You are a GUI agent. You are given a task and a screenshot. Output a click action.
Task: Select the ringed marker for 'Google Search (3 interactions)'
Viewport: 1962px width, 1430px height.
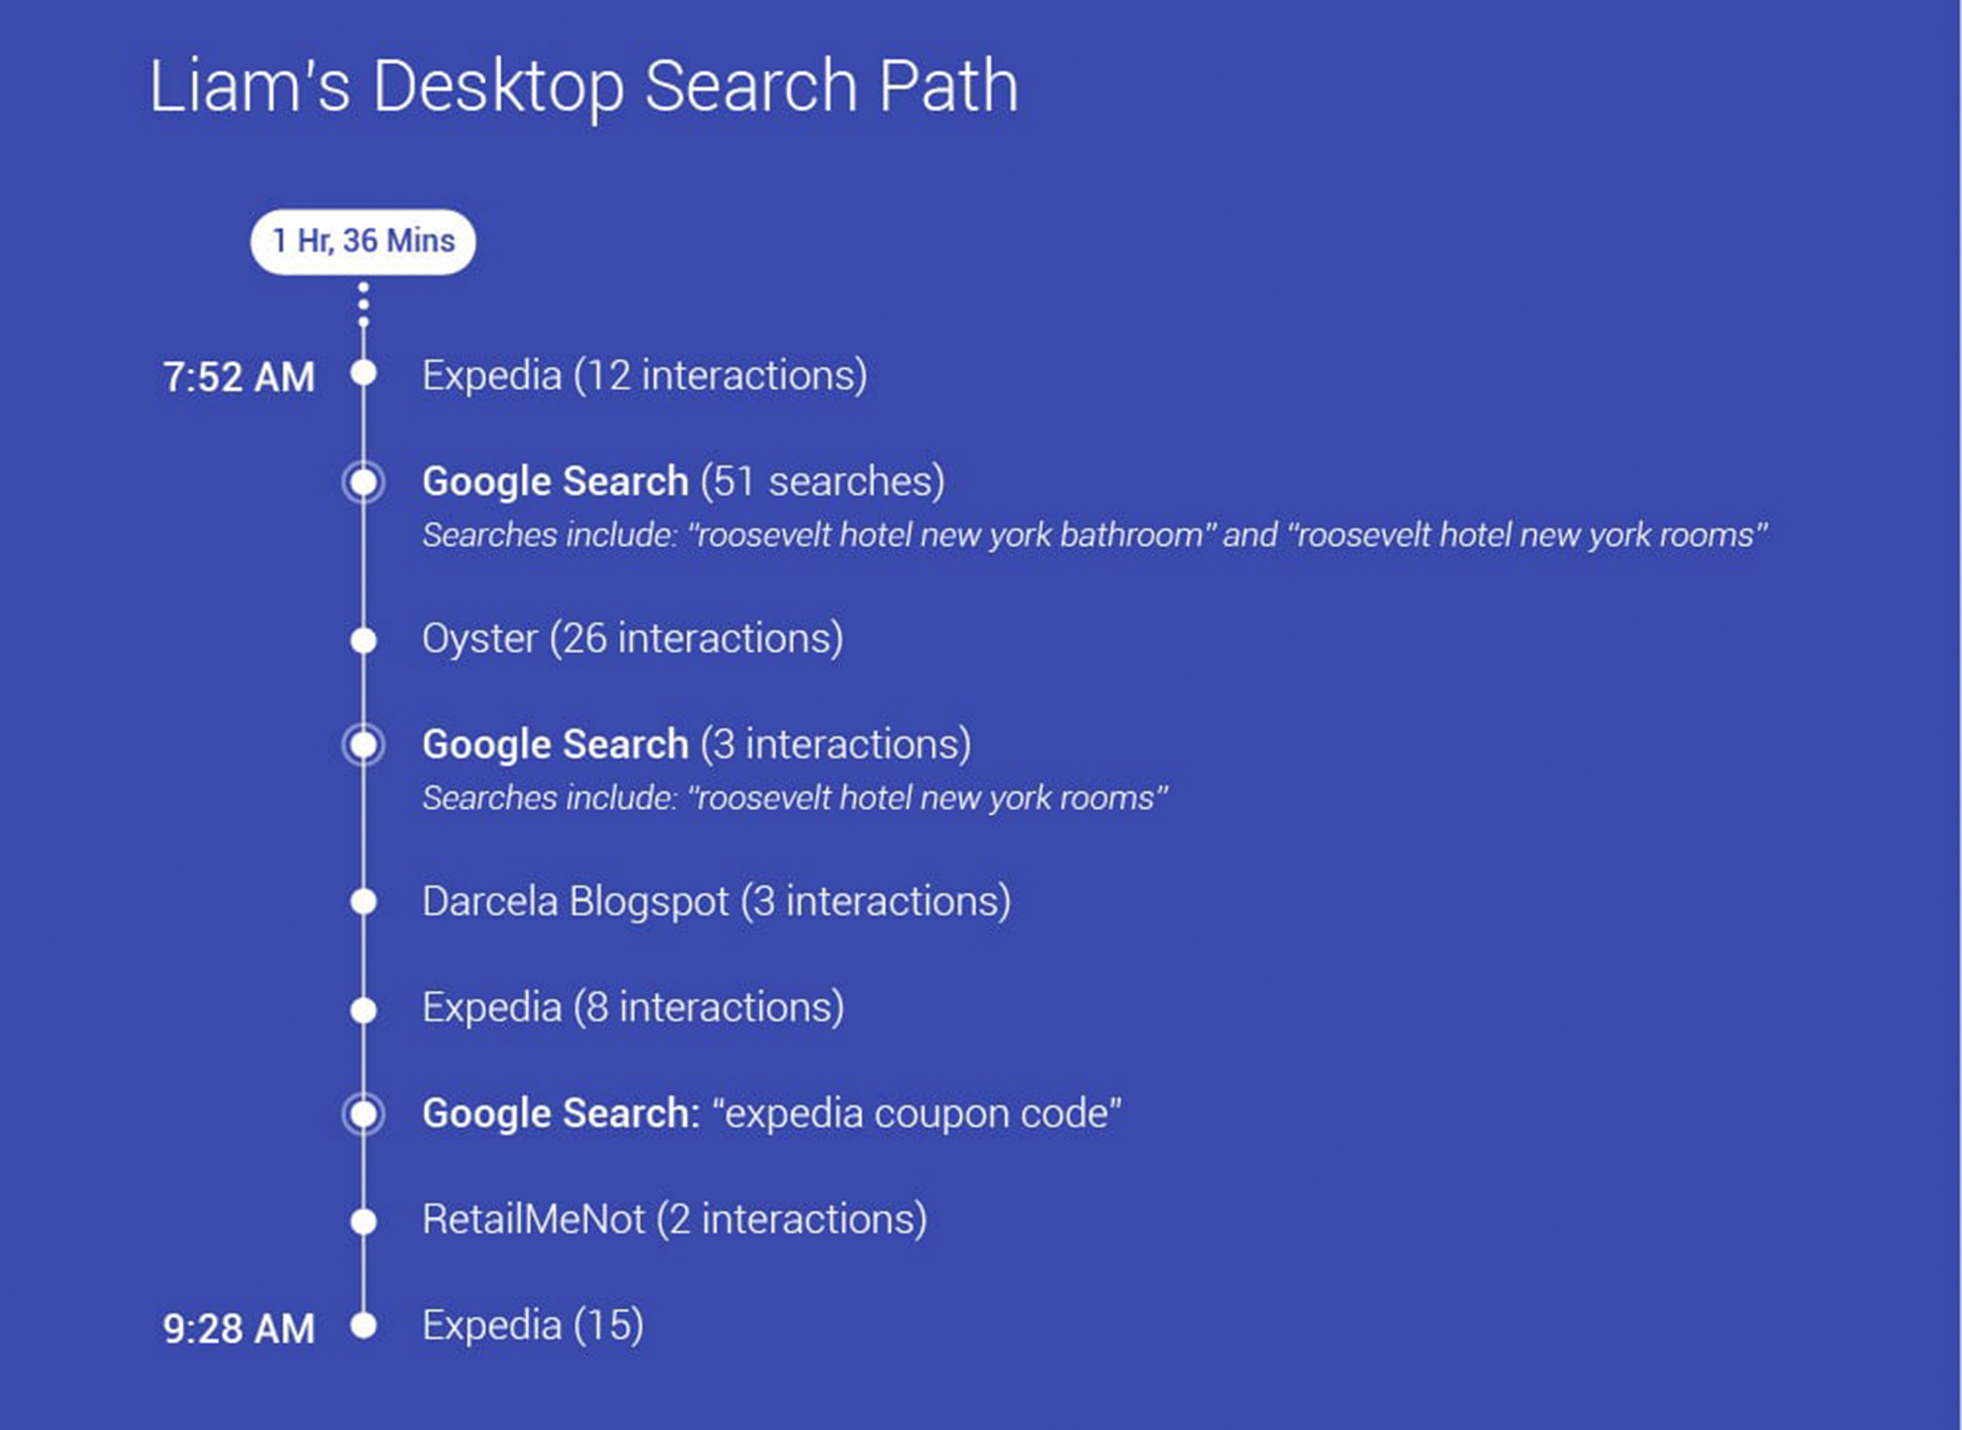pyautogui.click(x=363, y=745)
